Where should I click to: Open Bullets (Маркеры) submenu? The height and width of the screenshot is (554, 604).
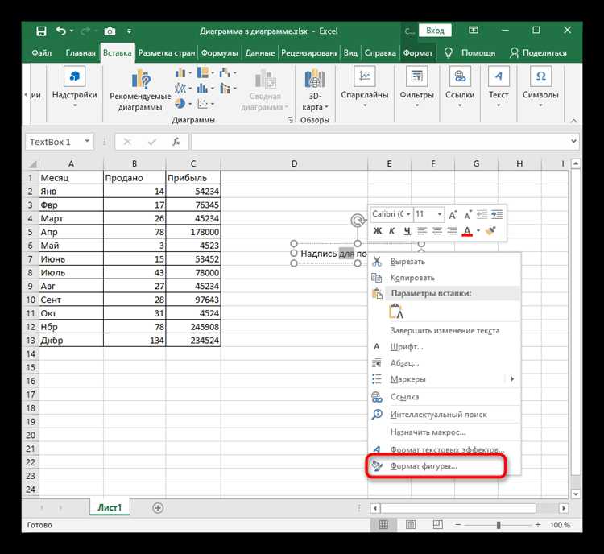[x=444, y=379]
